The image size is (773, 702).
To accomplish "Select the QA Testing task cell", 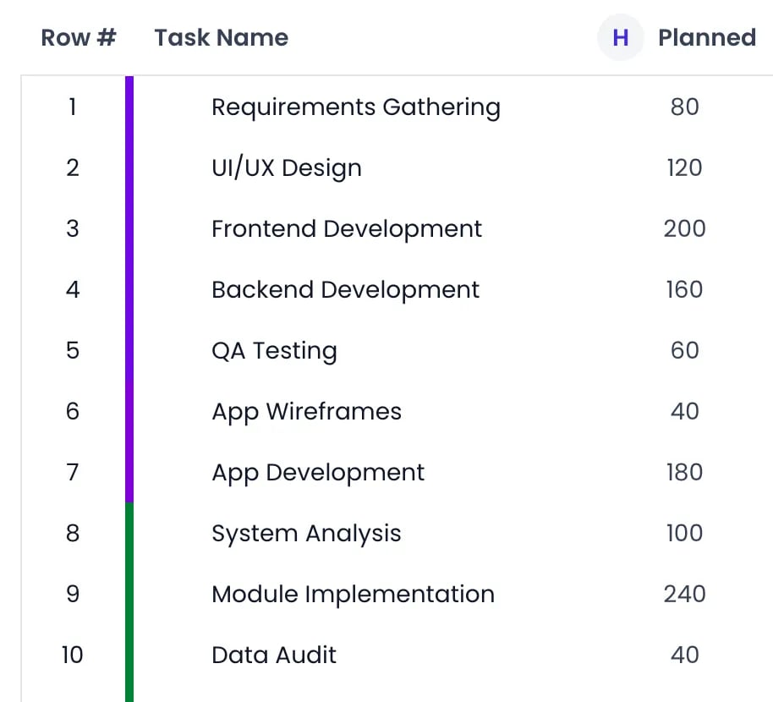I will (x=274, y=350).
